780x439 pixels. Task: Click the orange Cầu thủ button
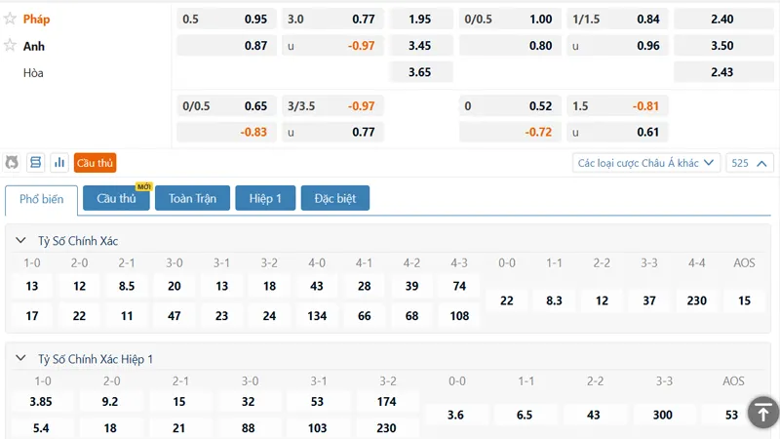95,163
